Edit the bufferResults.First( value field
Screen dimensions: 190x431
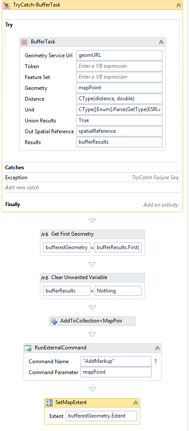118,247
